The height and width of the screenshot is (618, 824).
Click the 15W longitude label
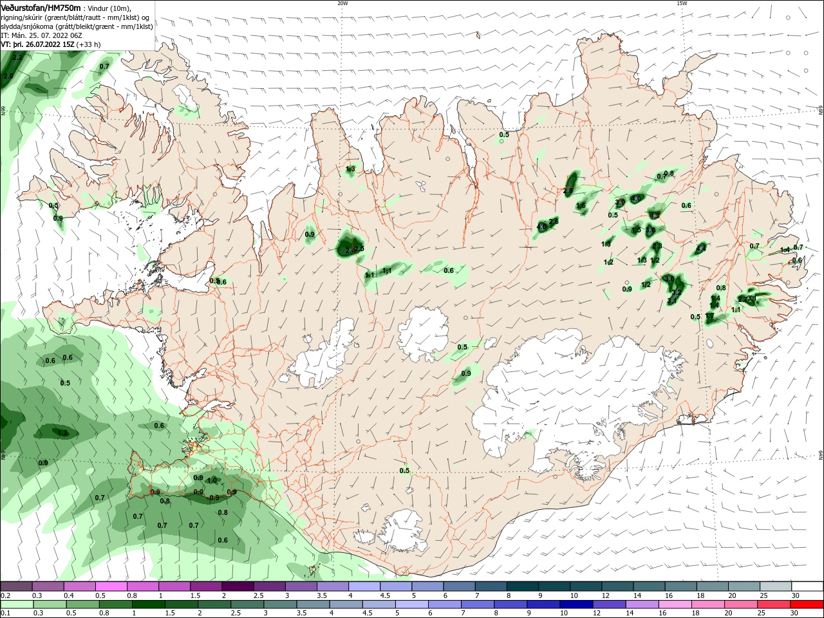682,3
